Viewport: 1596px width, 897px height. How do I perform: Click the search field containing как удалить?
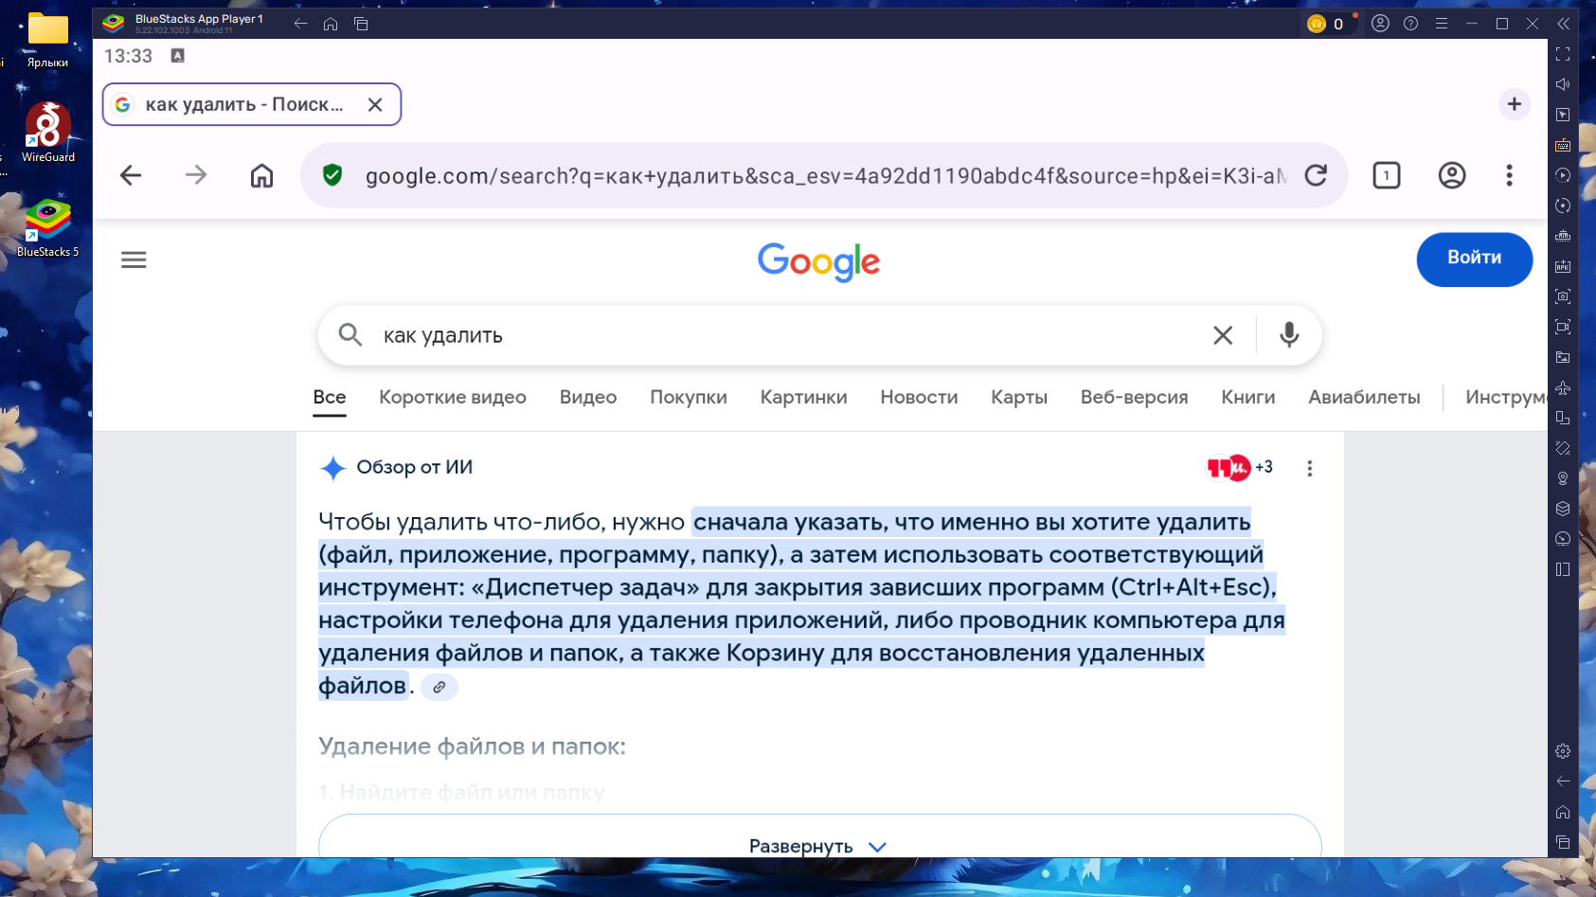777,335
